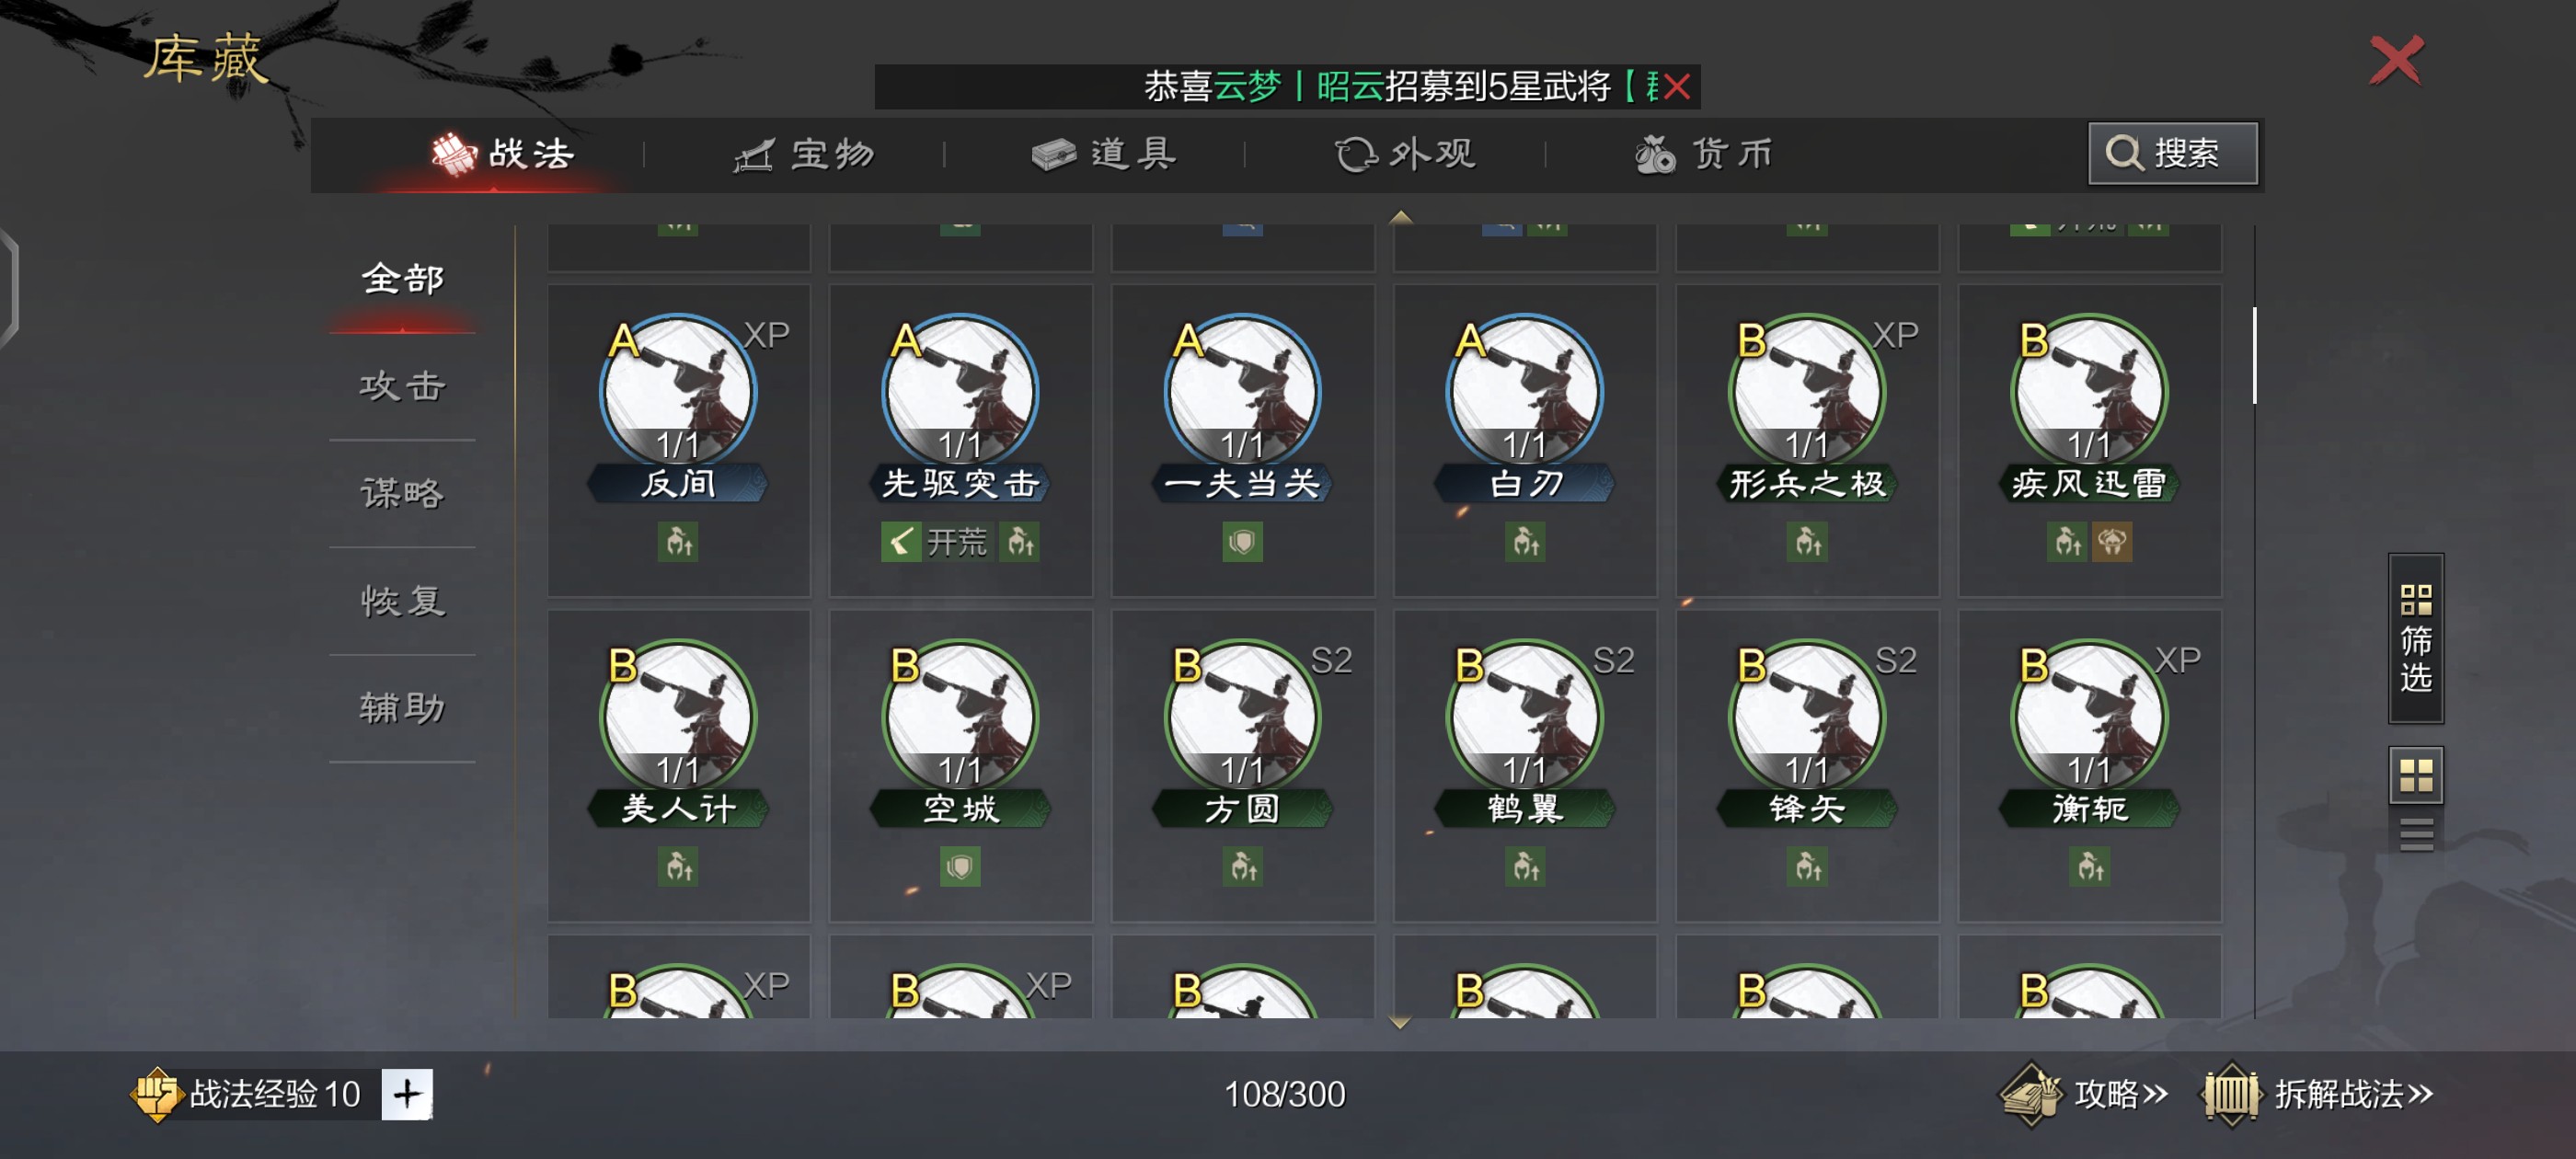The height and width of the screenshot is (1159, 2576).
Task: Open the 美人计 tactic icon
Action: (678, 717)
